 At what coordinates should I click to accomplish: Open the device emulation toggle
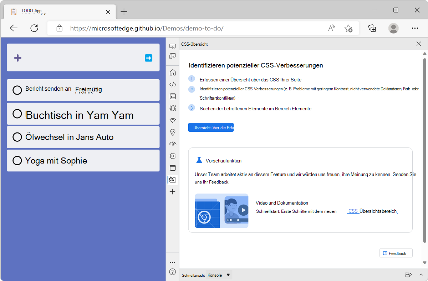[x=173, y=56]
